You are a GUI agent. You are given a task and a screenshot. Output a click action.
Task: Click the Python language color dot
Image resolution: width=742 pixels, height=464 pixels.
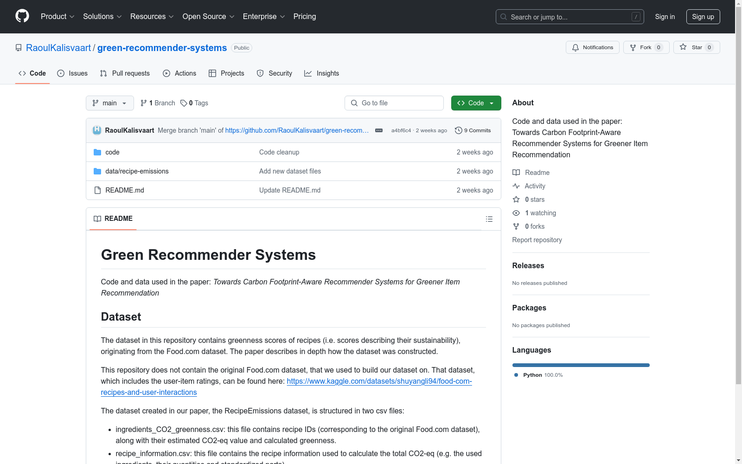[x=516, y=375]
